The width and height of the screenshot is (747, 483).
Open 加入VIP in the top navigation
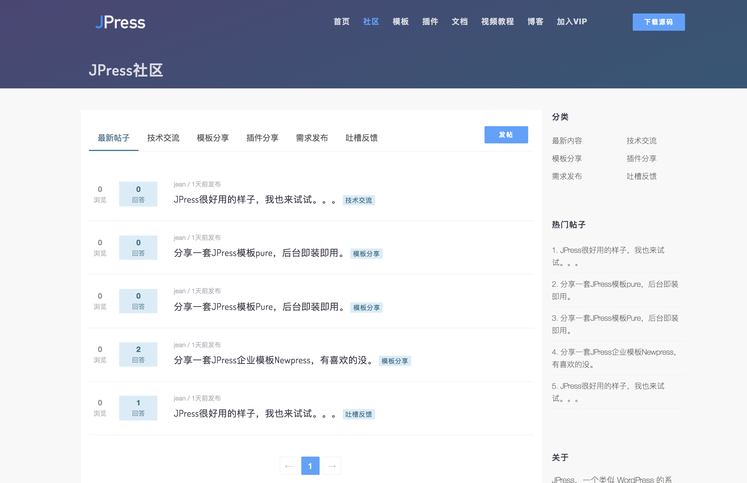click(572, 21)
